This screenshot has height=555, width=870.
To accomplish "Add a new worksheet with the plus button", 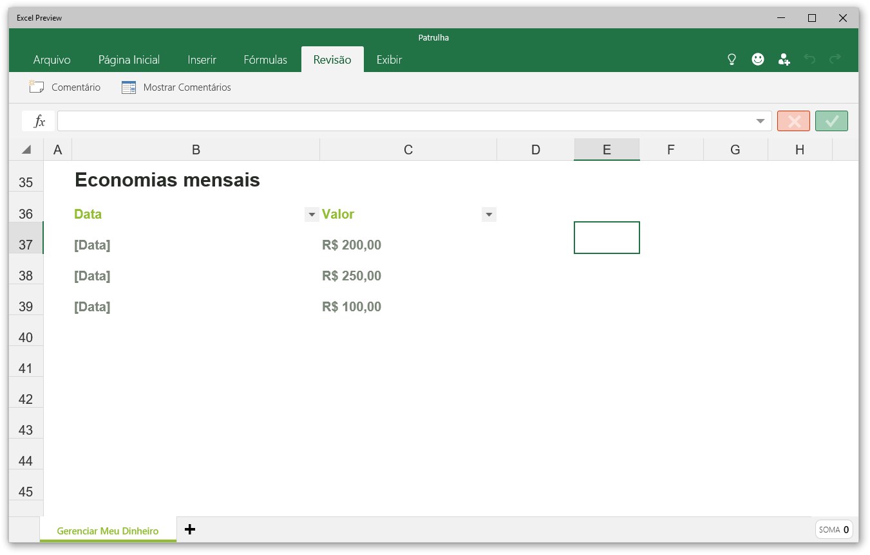I will 190,529.
